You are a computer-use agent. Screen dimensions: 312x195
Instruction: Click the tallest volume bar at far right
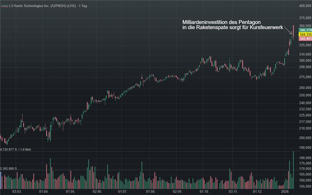293,170
